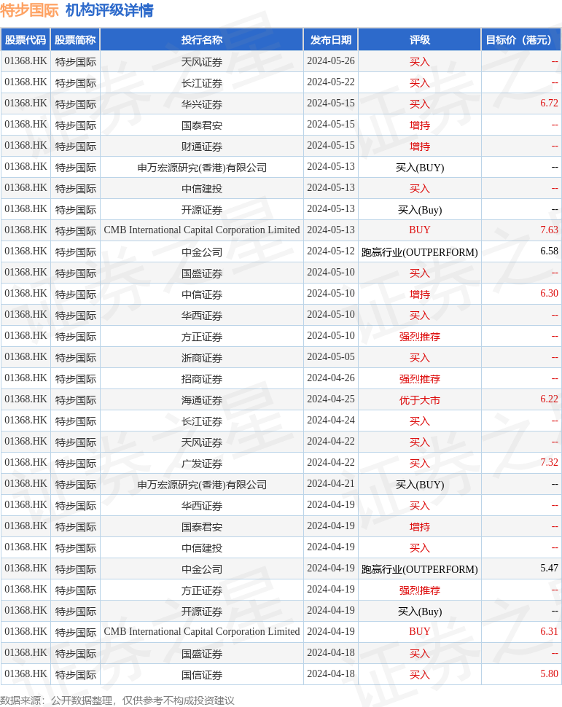The height and width of the screenshot is (707, 562).
Task: Click the 评级 column header
Action: (419, 39)
